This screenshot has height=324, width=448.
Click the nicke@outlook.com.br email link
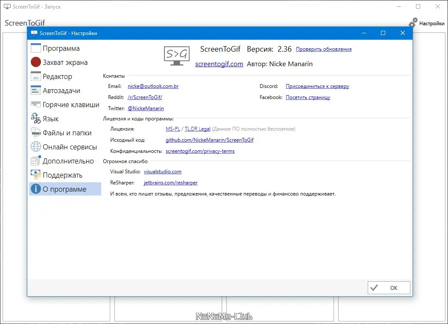tap(153, 86)
